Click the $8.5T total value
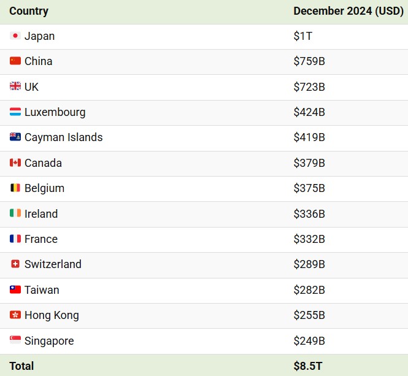 (308, 366)
